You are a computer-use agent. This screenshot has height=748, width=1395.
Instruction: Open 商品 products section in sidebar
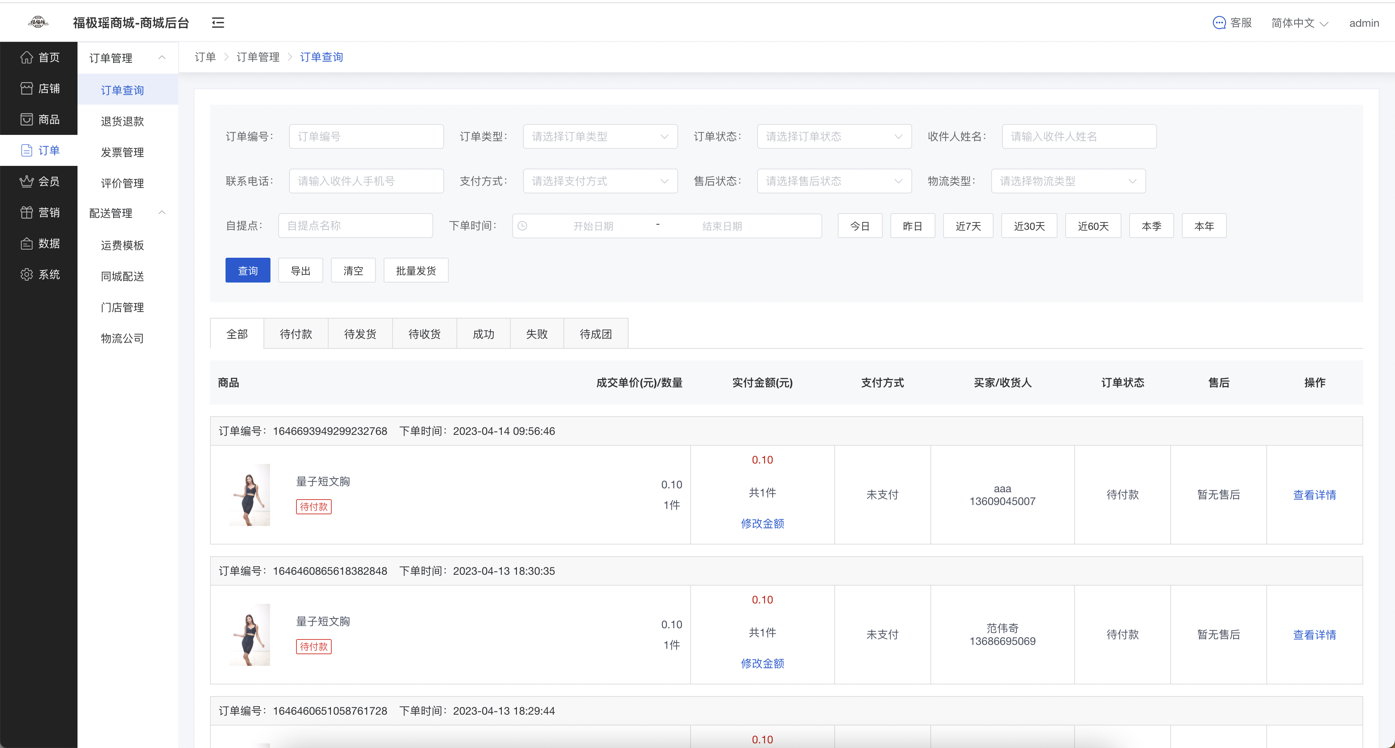(39, 119)
